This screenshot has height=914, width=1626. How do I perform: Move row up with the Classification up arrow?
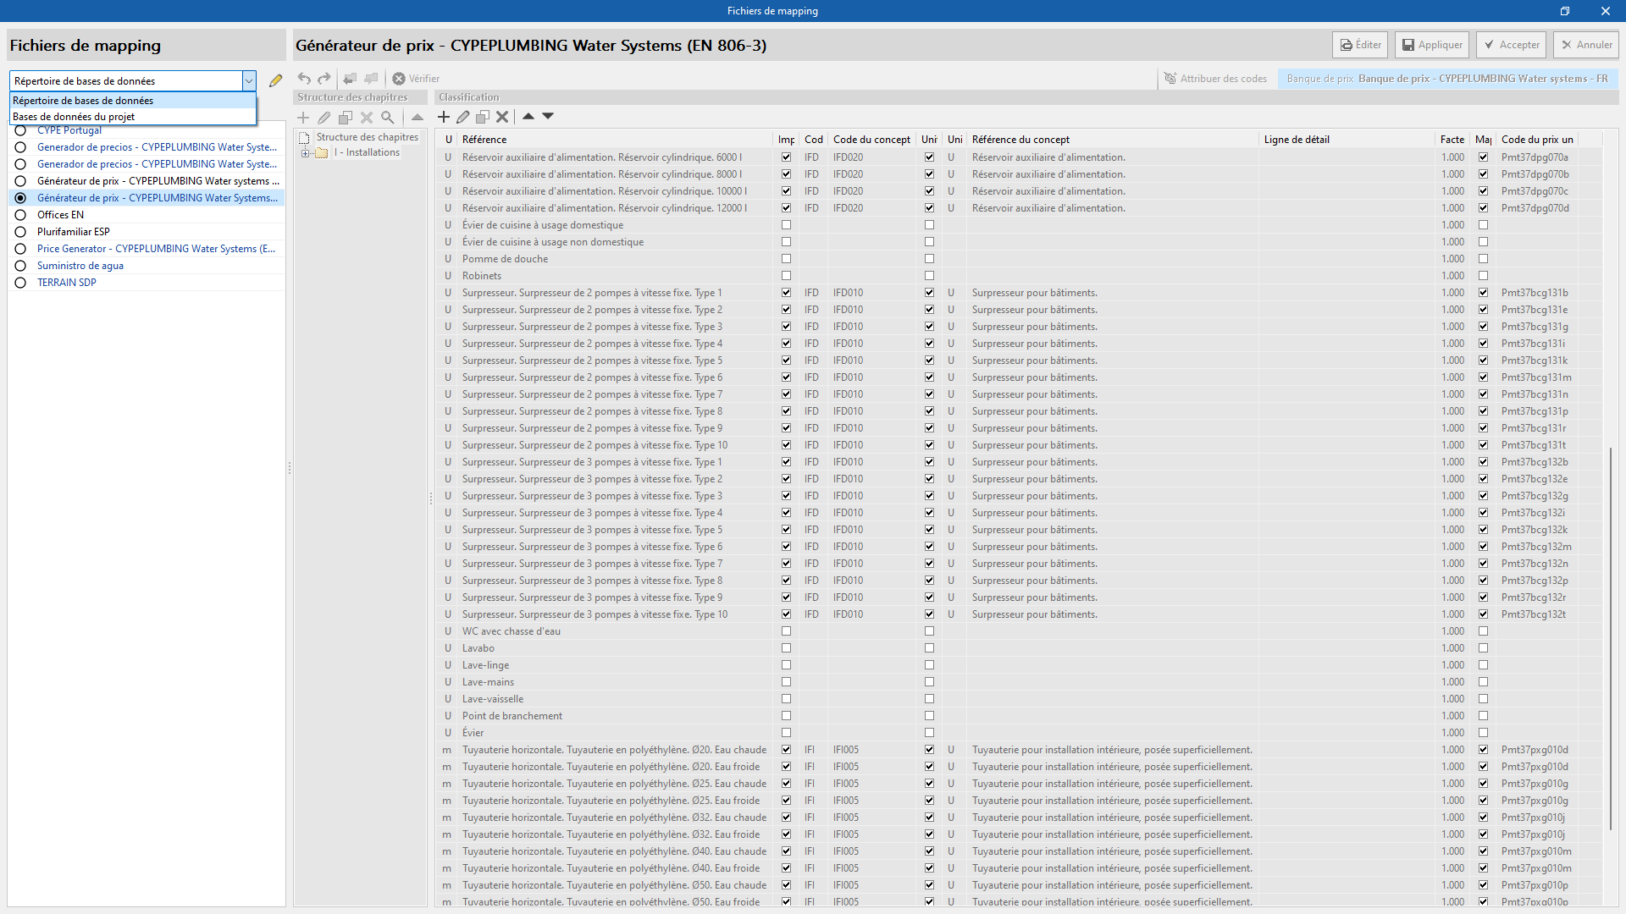pyautogui.click(x=528, y=116)
